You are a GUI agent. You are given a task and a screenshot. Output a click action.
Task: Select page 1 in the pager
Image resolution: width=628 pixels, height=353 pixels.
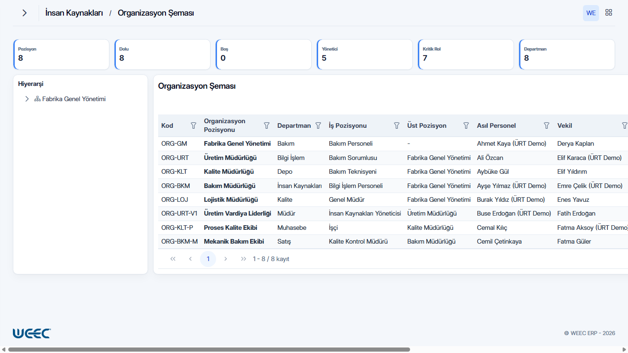208,259
